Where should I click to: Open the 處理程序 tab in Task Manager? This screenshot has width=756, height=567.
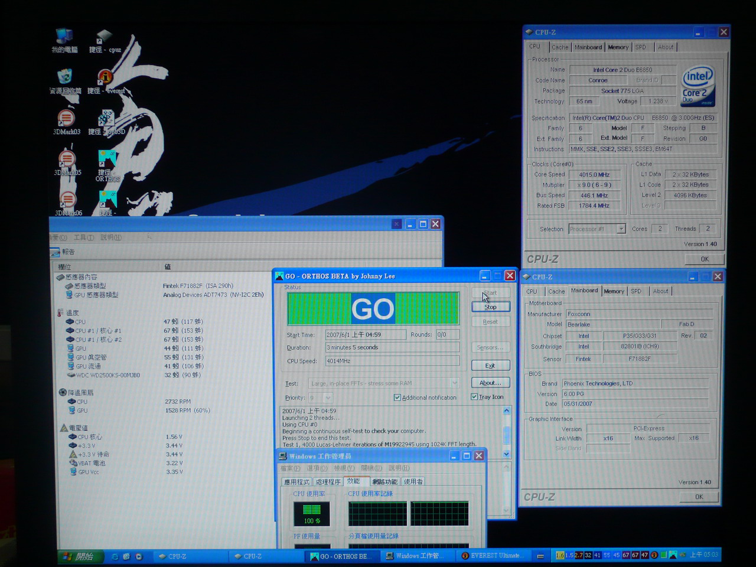click(x=328, y=482)
